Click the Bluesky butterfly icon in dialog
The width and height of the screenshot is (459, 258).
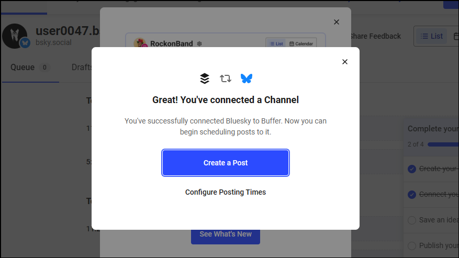coord(247,78)
